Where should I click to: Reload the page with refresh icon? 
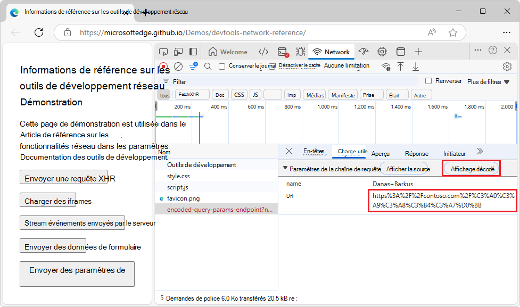click(39, 32)
